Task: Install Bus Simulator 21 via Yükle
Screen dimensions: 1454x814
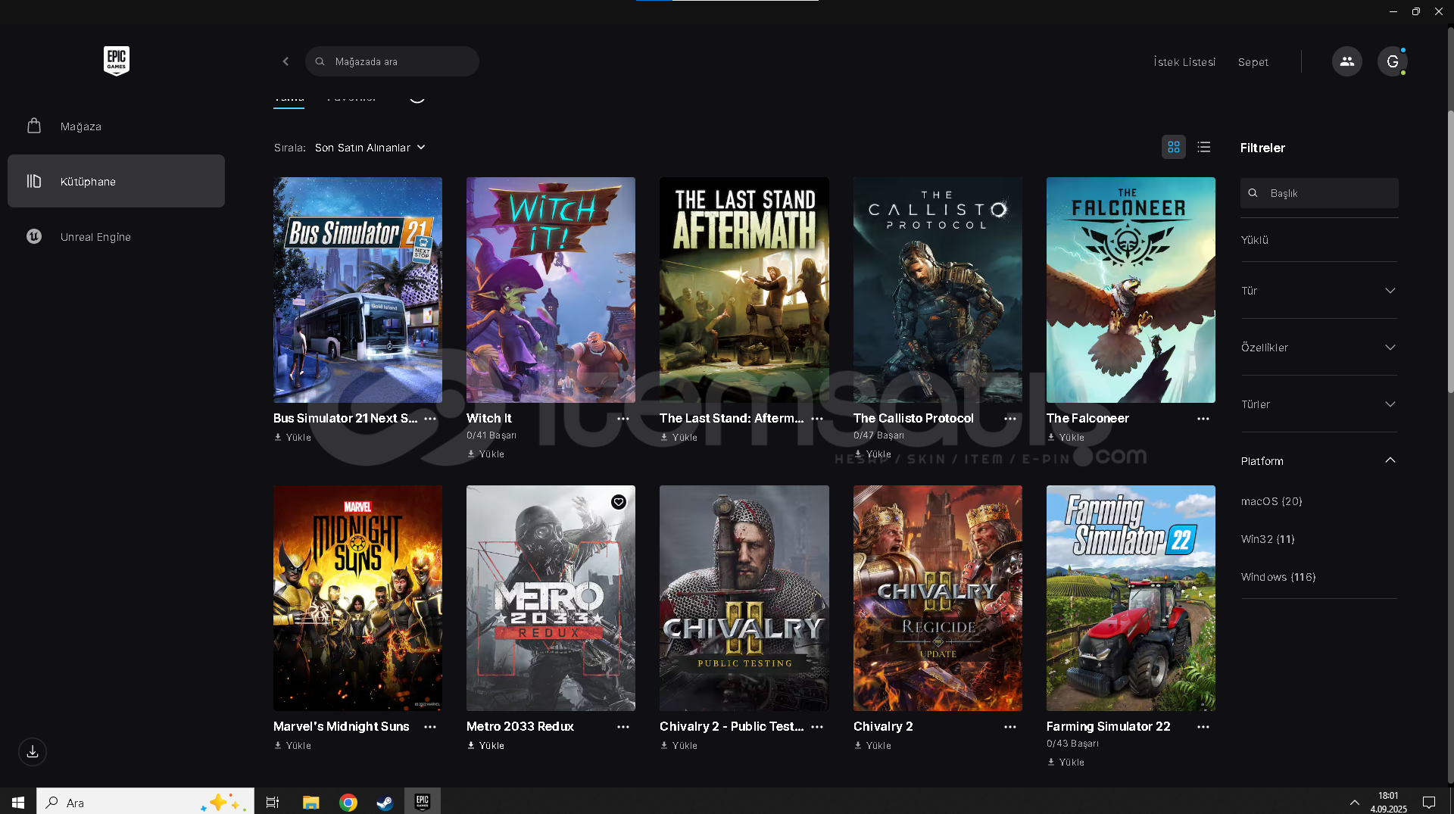Action: [293, 438]
